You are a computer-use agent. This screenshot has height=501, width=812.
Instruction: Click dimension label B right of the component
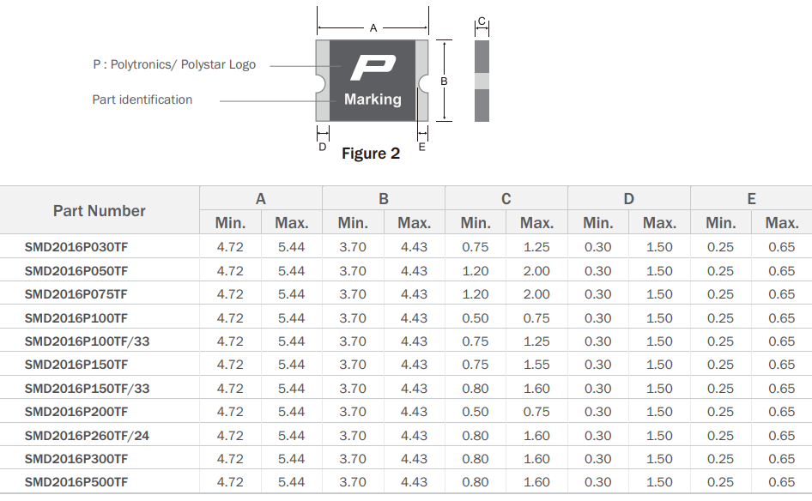click(444, 81)
